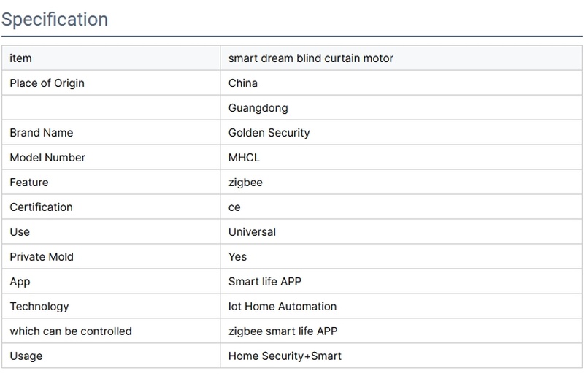
Task: Click the "ce" certification value
Action: pos(234,207)
